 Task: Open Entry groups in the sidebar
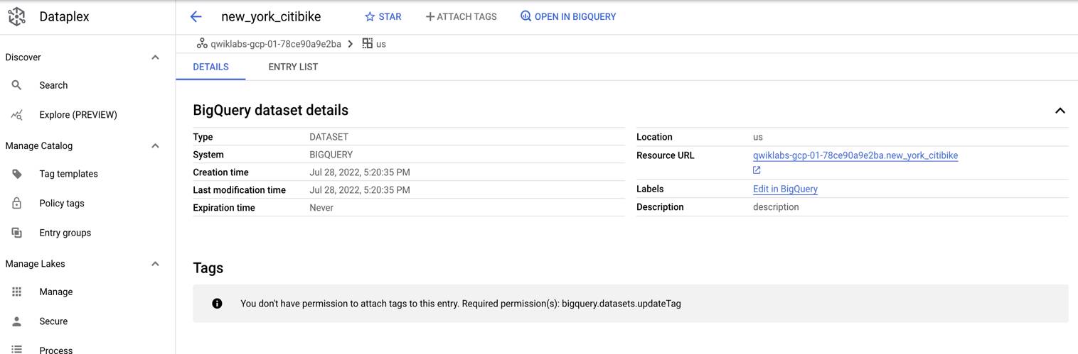65,233
